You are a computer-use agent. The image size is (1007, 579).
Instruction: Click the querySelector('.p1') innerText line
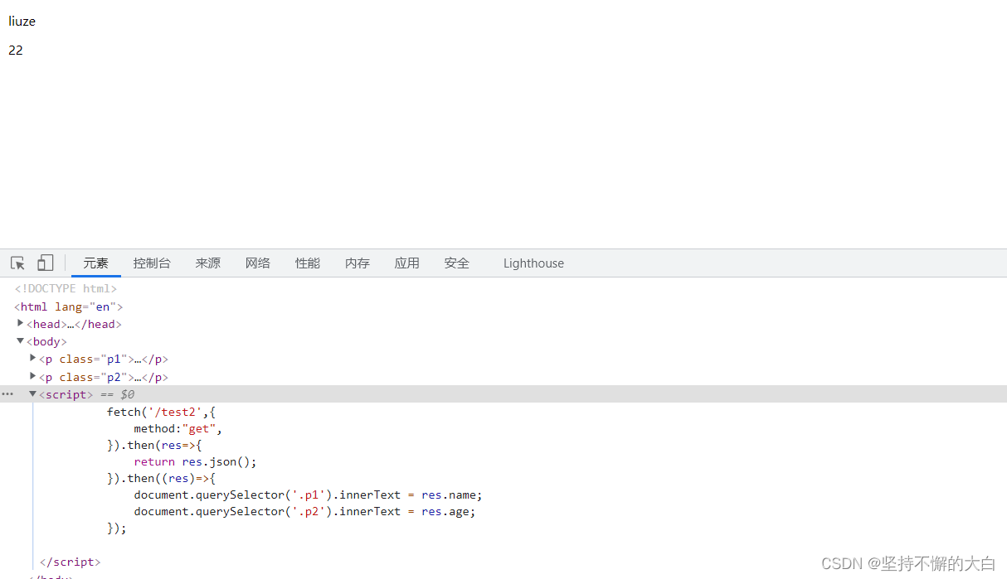pyautogui.click(x=308, y=495)
